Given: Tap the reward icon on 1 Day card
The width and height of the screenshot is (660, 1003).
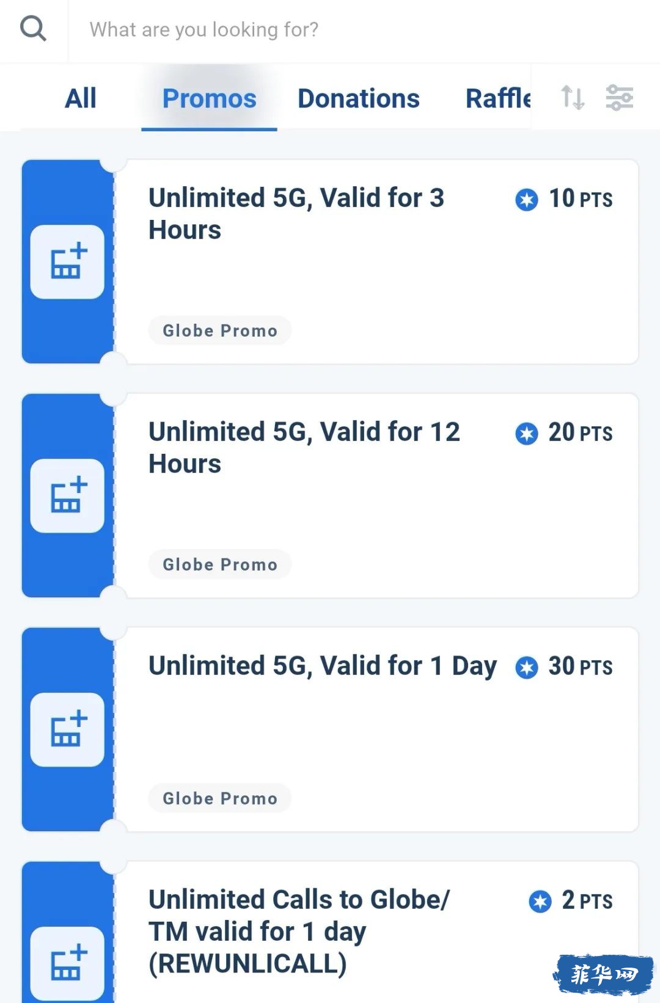Looking at the screenshot, I should (67, 730).
